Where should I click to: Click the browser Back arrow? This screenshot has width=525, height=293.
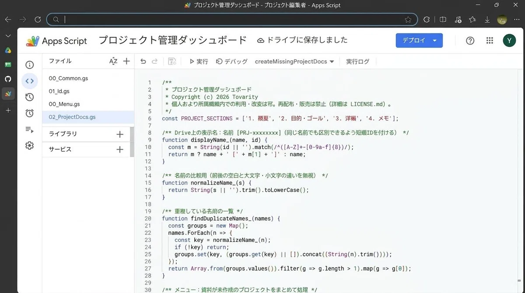point(8,19)
